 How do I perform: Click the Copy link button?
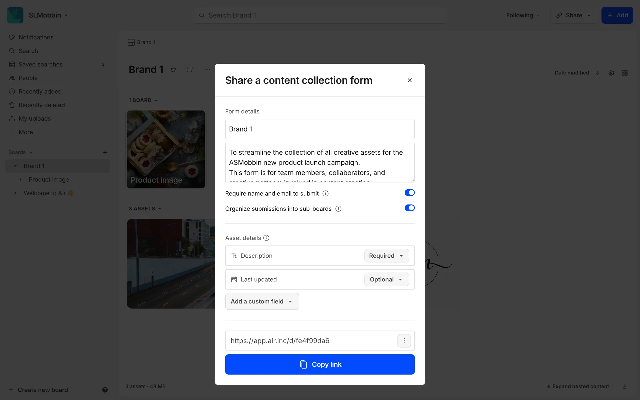click(x=320, y=364)
